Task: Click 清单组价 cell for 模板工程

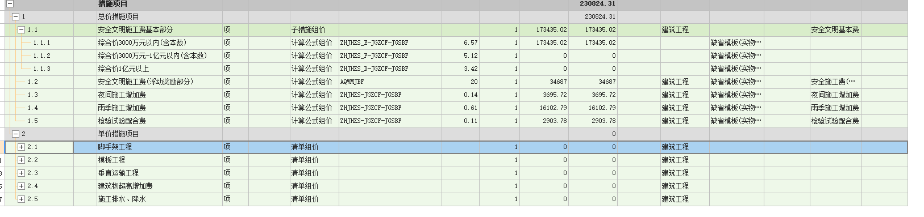Action: click(314, 160)
